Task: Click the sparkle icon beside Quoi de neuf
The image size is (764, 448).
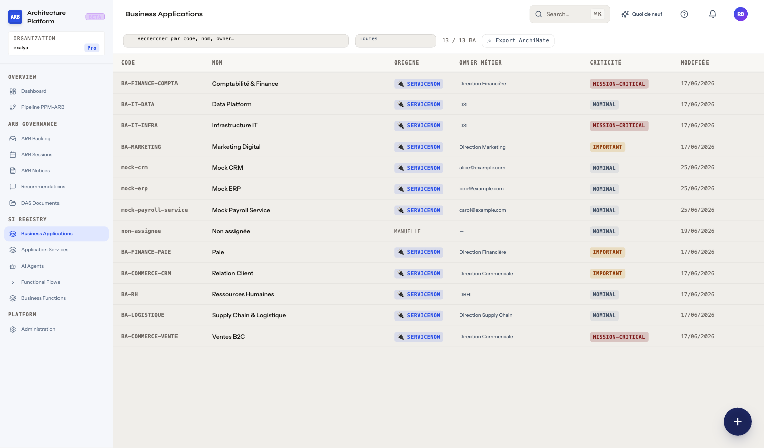Action: coord(625,14)
